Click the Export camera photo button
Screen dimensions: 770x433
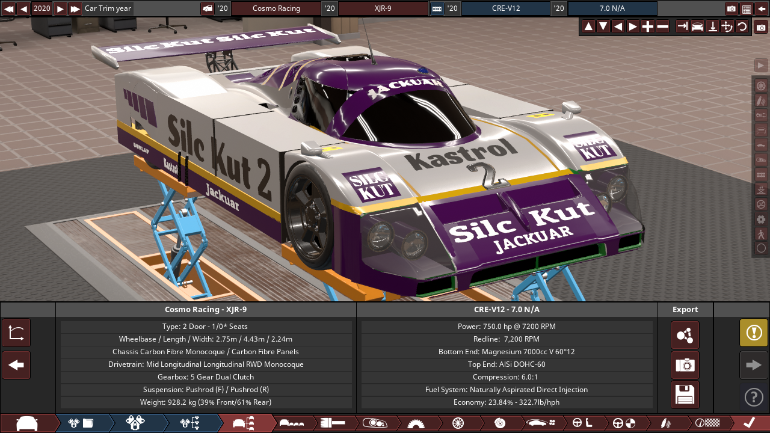click(x=685, y=365)
